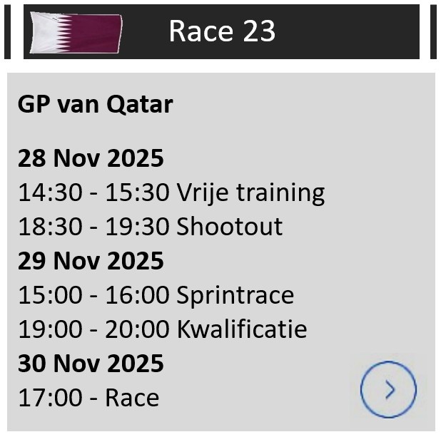Click the 18:30 - 19:30 time range
441x437 pixels.
(93, 226)
